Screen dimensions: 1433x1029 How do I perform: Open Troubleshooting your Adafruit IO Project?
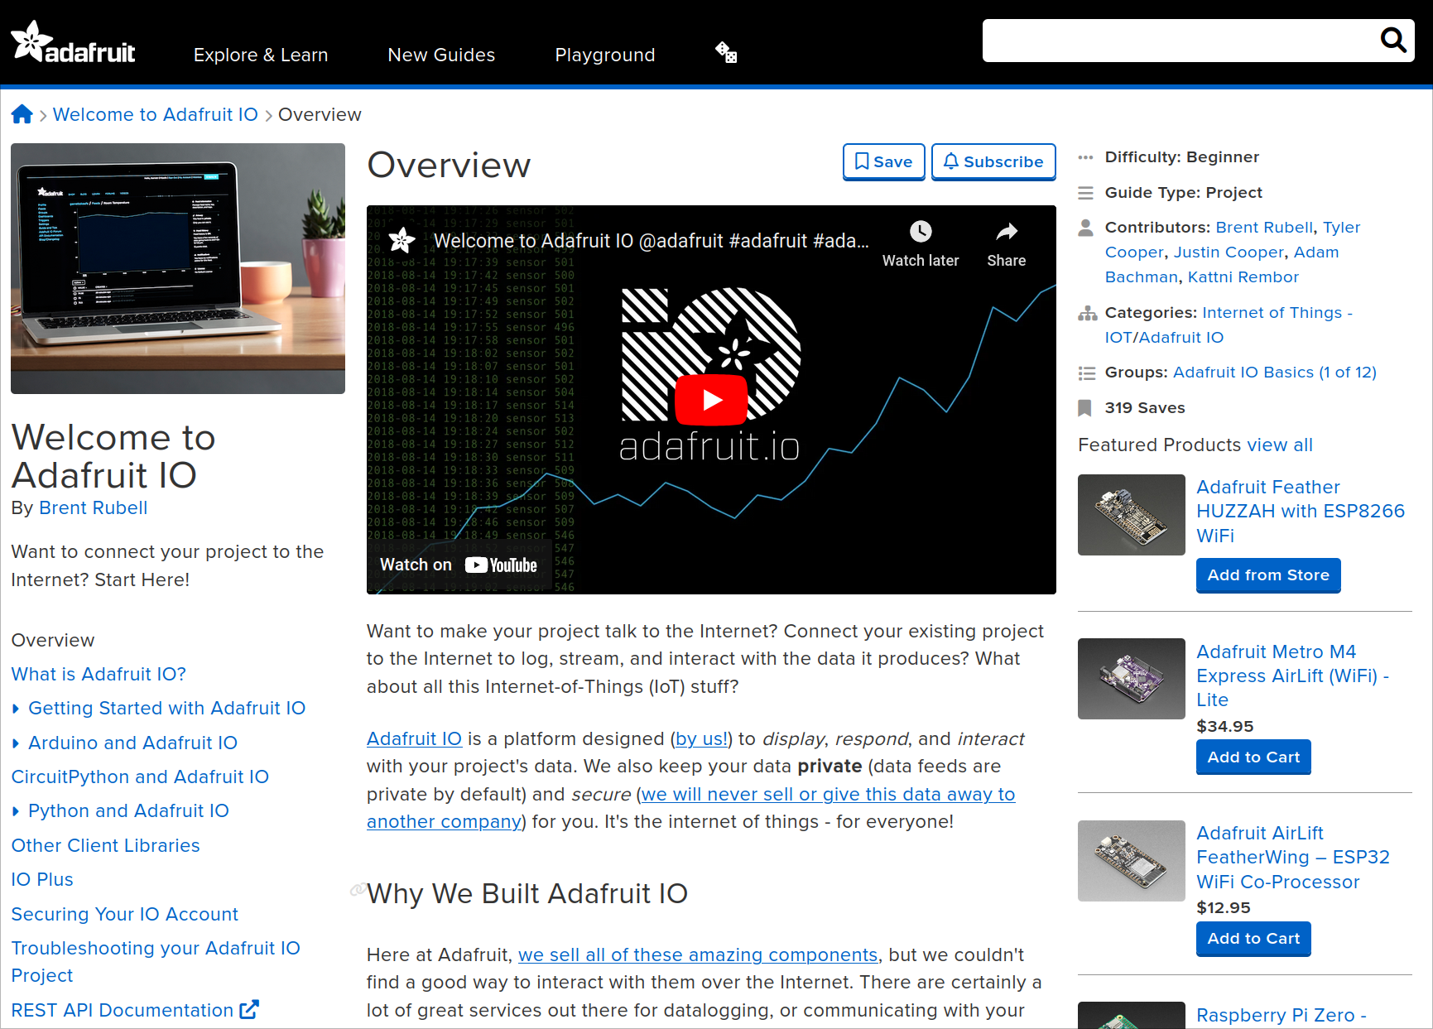[156, 961]
